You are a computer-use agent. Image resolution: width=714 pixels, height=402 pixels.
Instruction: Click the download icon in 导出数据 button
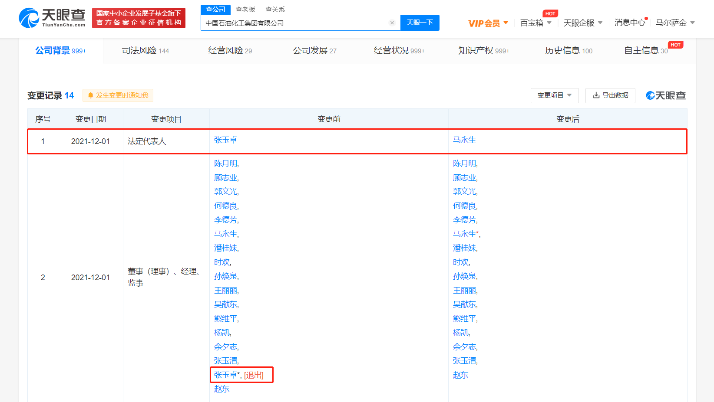tap(596, 95)
